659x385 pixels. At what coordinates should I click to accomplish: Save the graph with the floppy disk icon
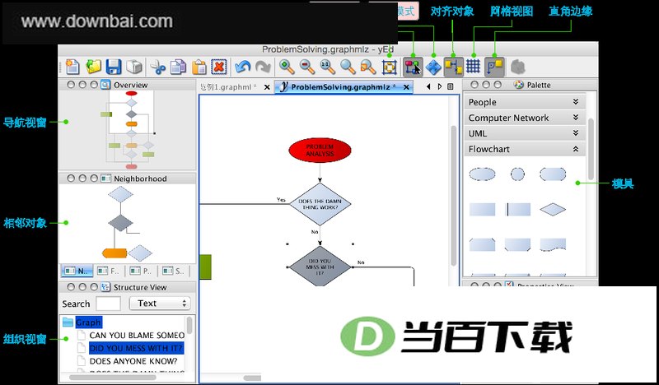click(114, 67)
